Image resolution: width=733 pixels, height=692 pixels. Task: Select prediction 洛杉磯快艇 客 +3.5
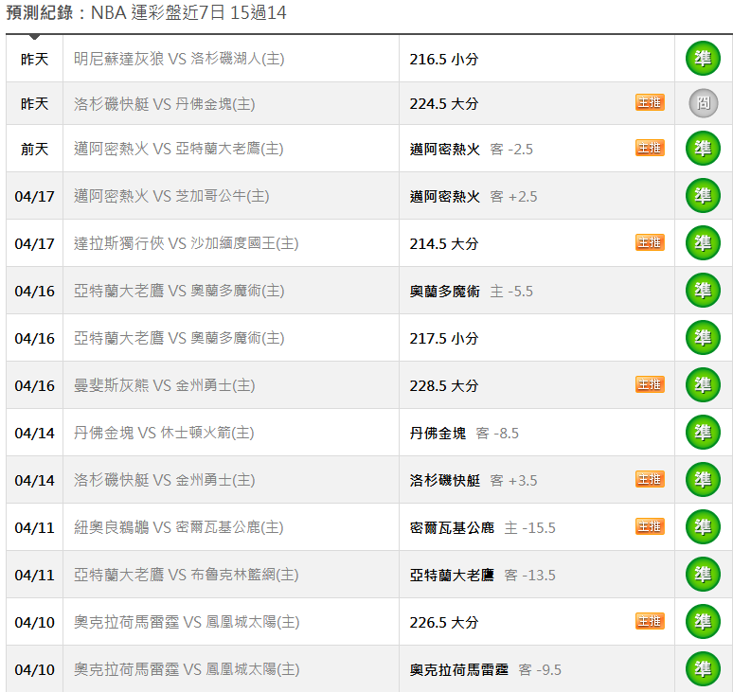click(x=474, y=481)
